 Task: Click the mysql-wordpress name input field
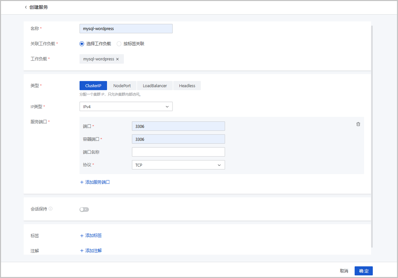click(x=126, y=28)
